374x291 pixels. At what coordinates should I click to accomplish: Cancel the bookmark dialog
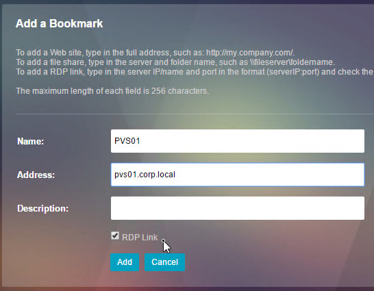164,262
